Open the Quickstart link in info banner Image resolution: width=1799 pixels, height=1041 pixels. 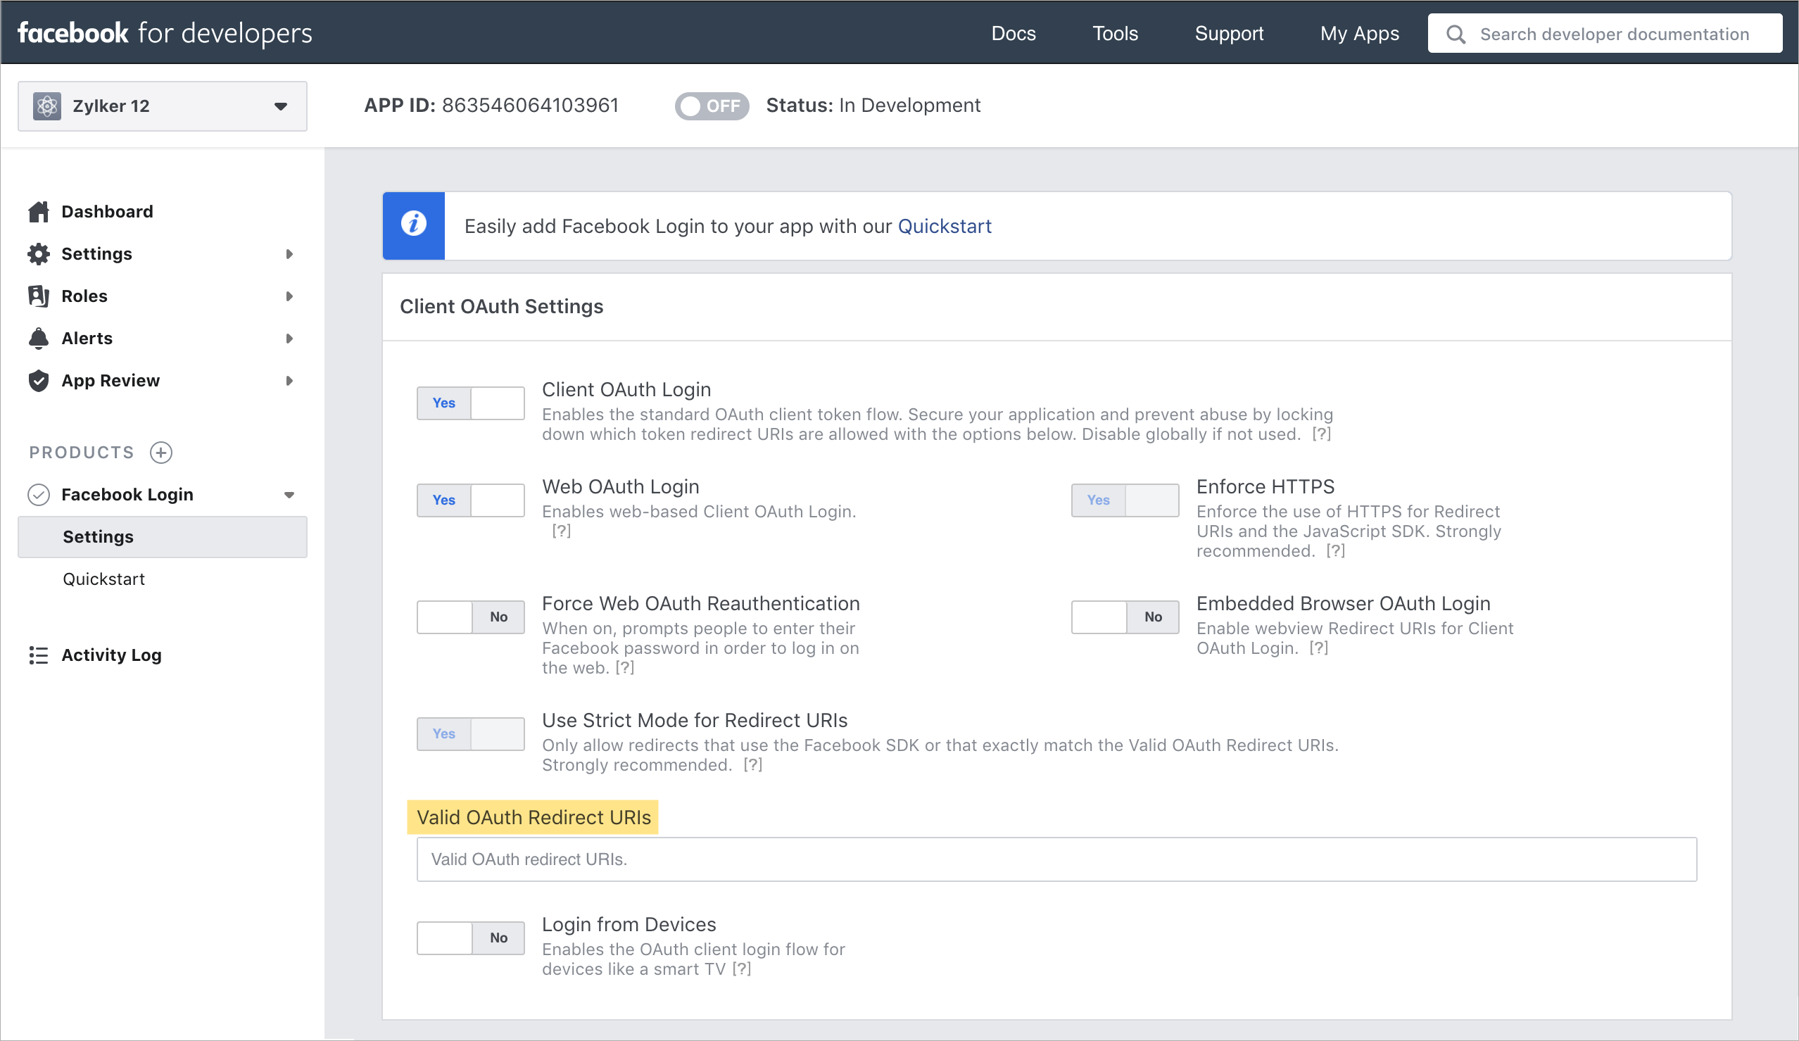[x=944, y=226]
